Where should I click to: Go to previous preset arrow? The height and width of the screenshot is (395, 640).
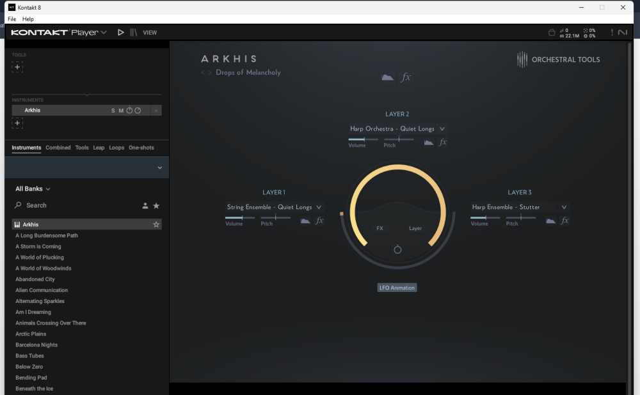tap(203, 73)
